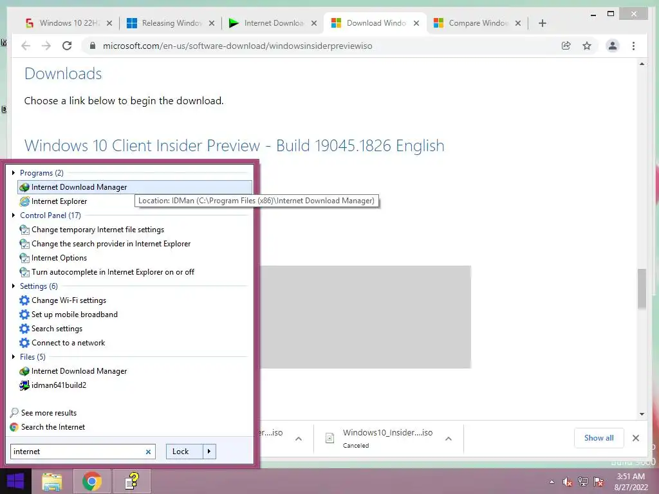Open the Lock options arrow menu

(209, 452)
